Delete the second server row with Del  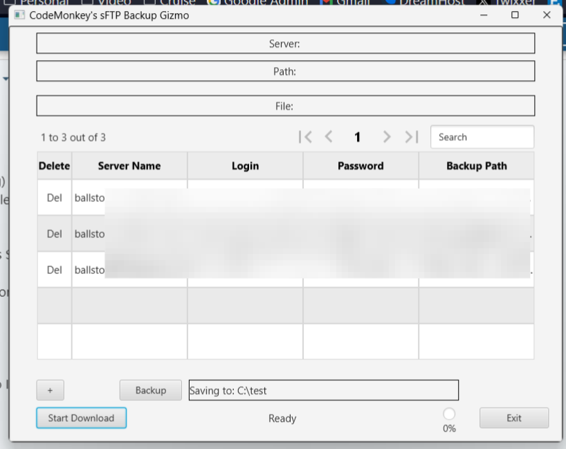pos(55,234)
